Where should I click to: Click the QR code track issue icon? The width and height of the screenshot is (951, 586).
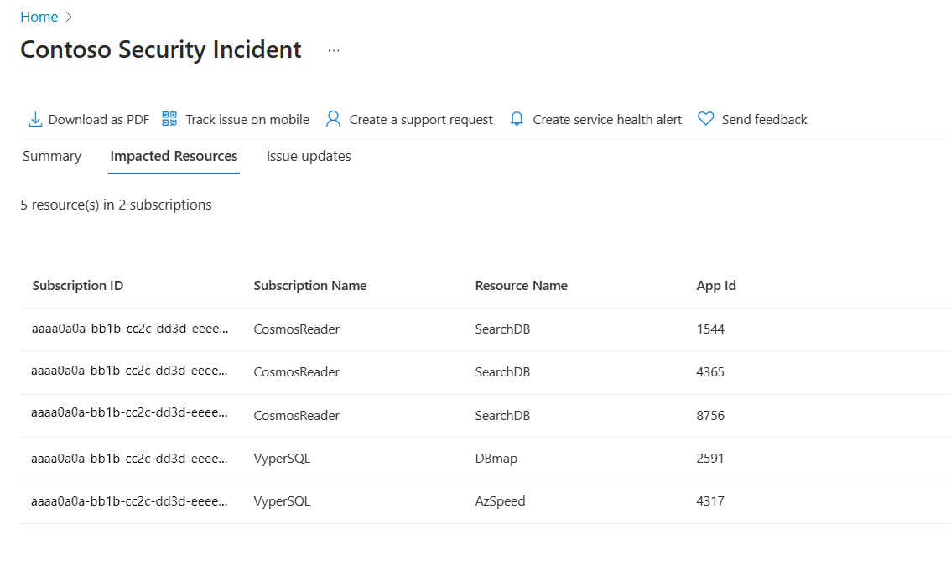point(170,119)
